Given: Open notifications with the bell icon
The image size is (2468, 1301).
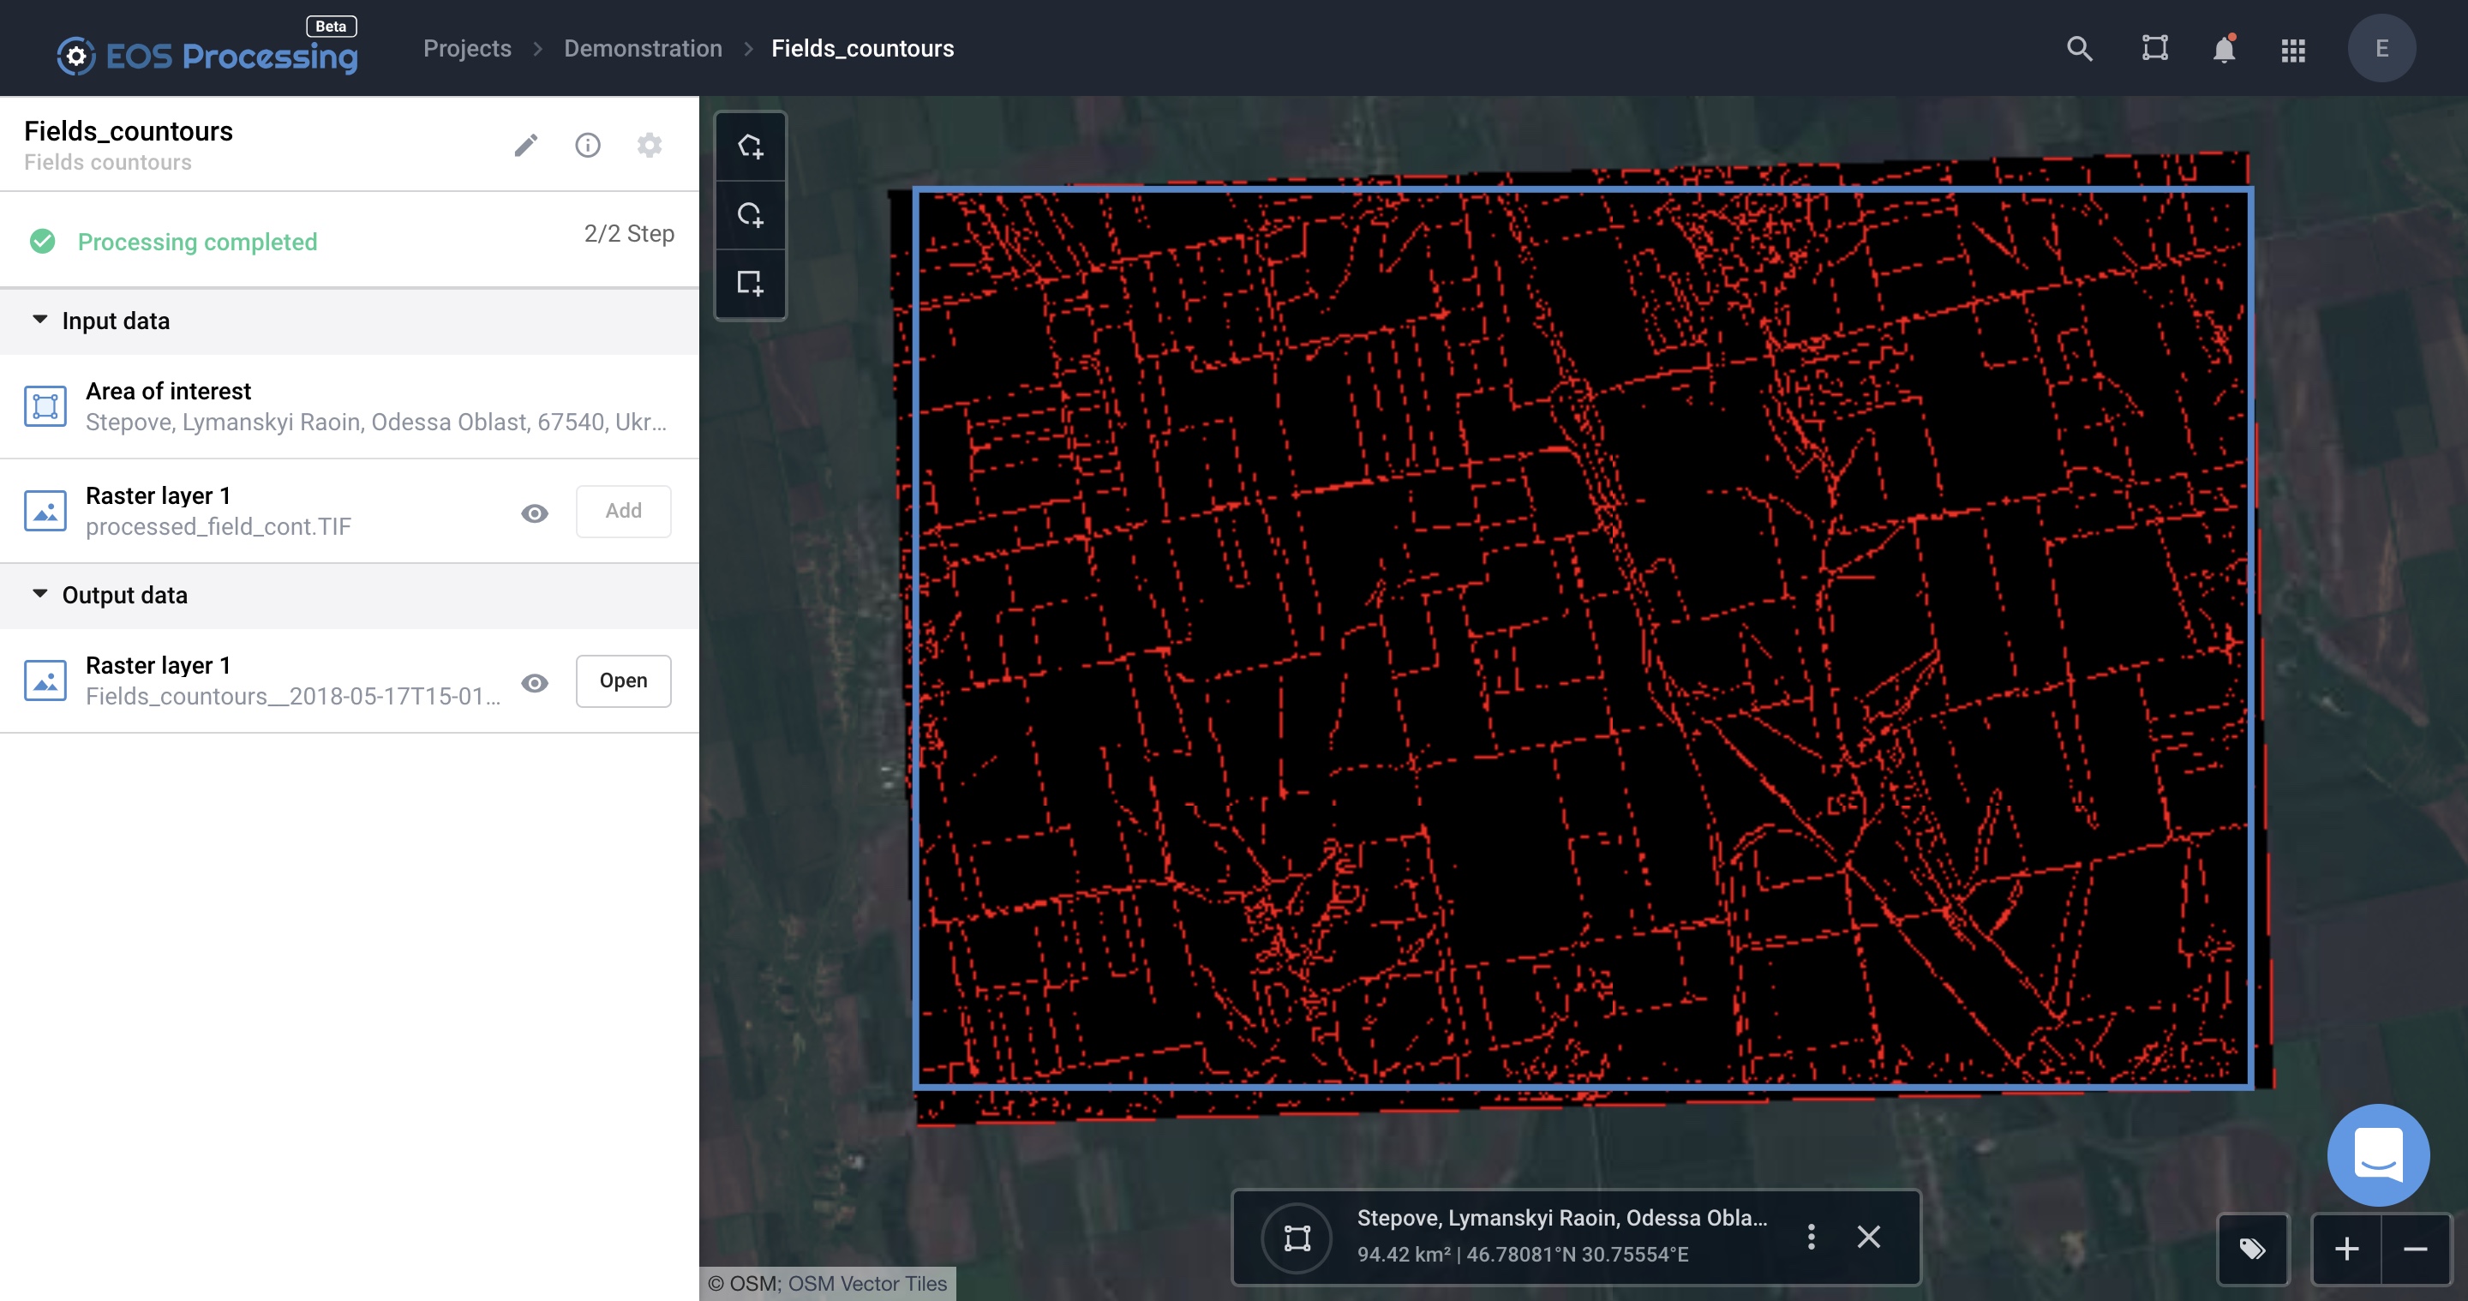Looking at the screenshot, I should click(2223, 50).
